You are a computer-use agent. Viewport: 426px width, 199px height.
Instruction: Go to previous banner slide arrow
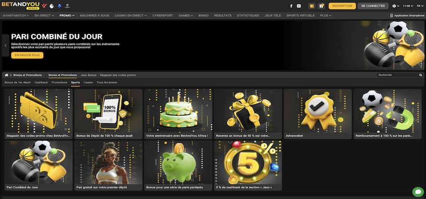(5, 46)
